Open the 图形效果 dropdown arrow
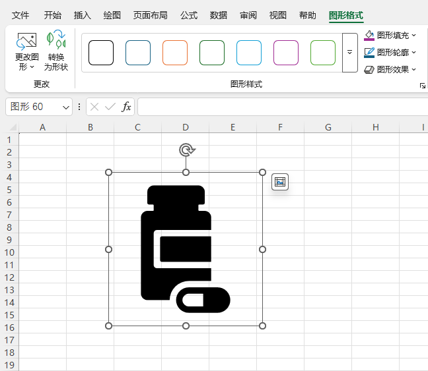Image resolution: width=428 pixels, height=371 pixels. click(414, 69)
